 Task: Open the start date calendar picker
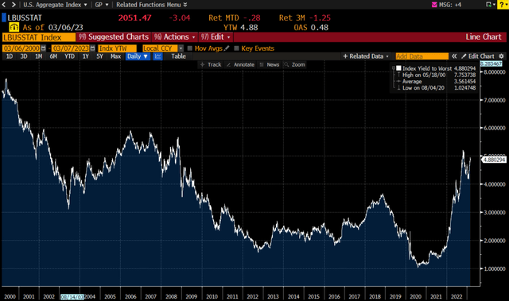pos(44,48)
